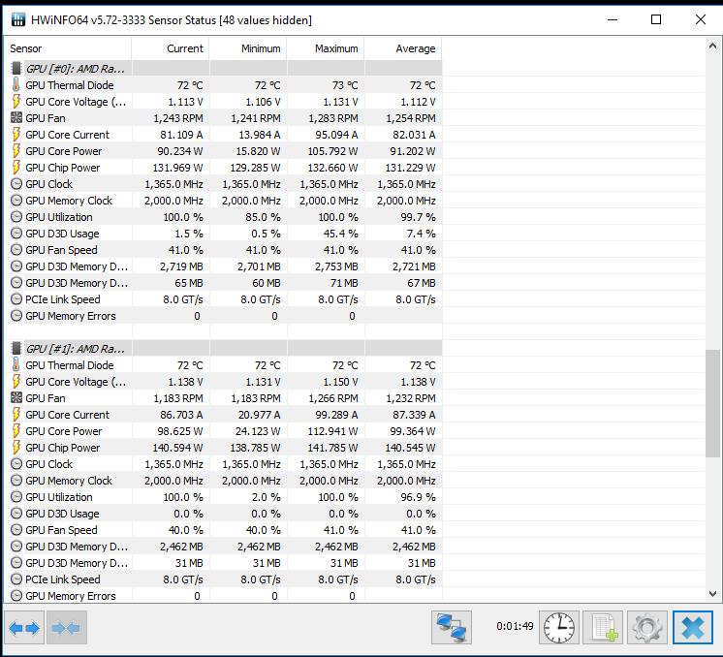Close sensors with the blue X button
The width and height of the screenshot is (723, 657).
click(x=693, y=628)
